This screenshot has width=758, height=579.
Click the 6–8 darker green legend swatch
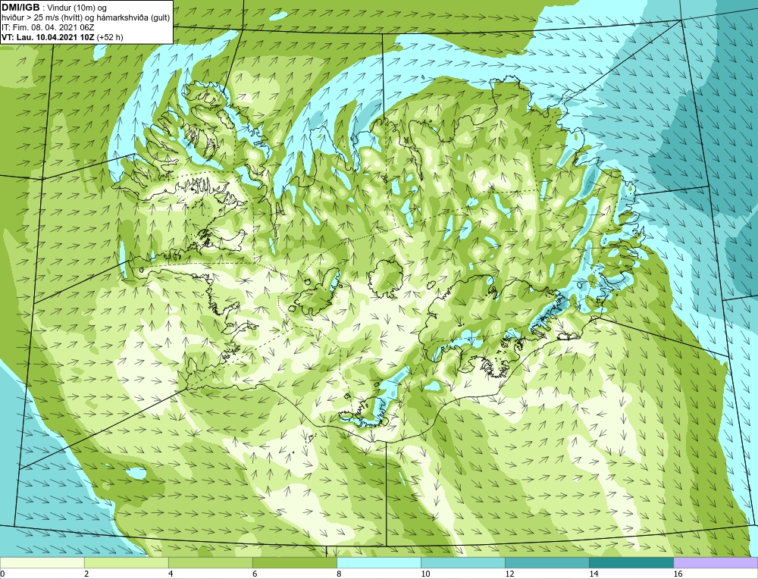click(294, 562)
